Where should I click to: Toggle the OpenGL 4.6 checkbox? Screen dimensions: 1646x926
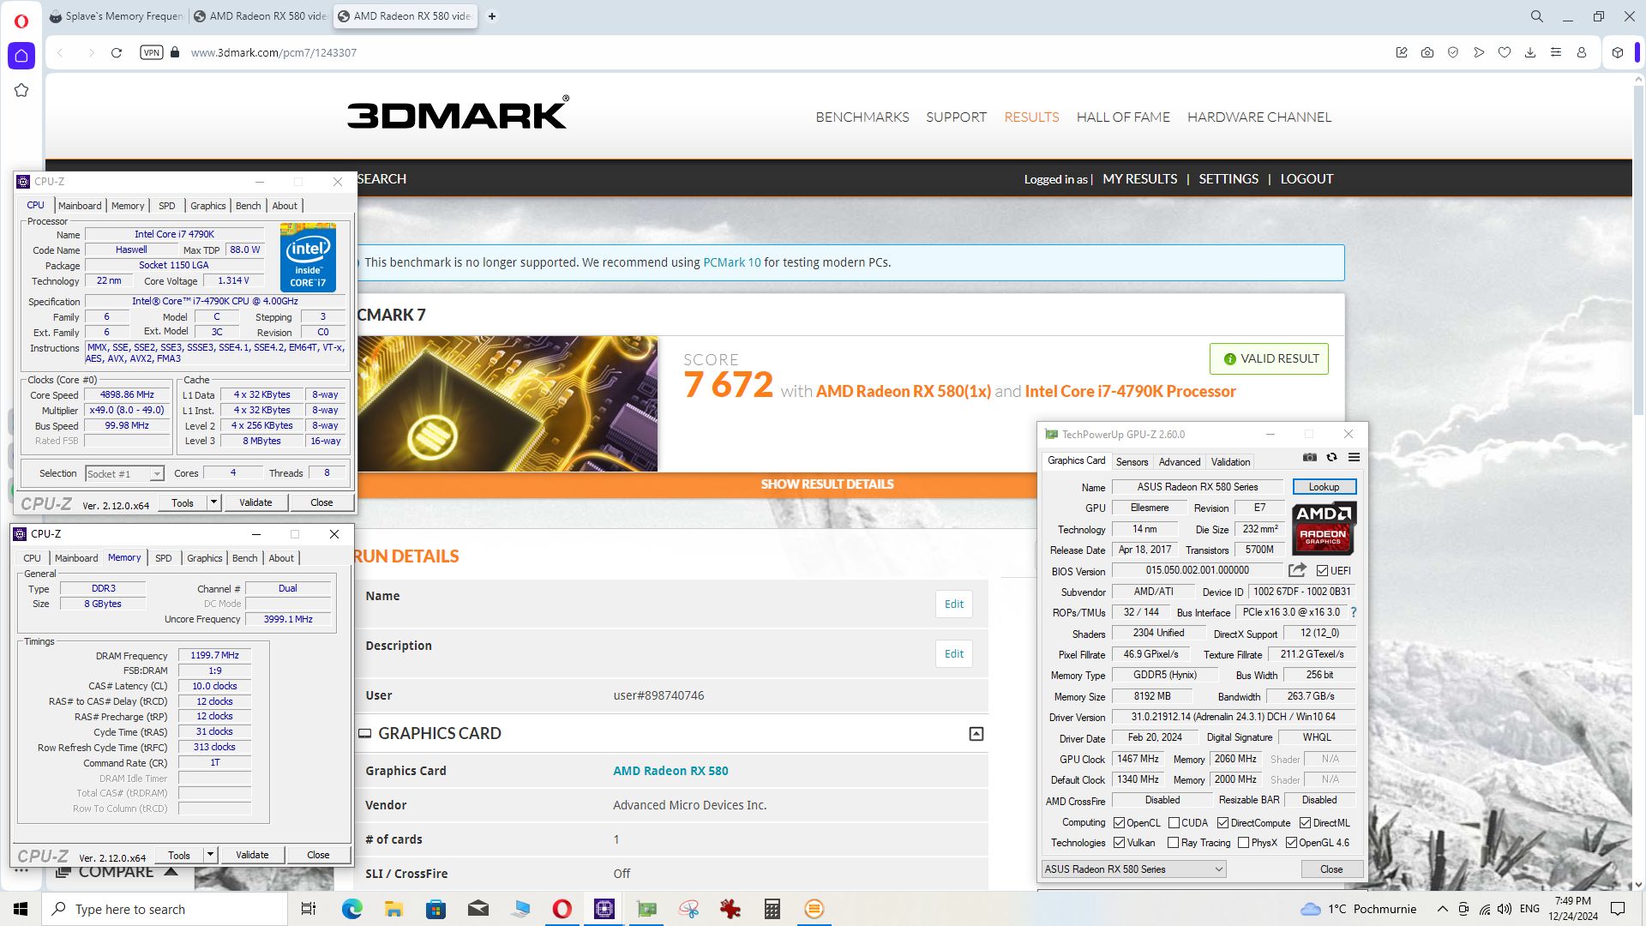1291,843
